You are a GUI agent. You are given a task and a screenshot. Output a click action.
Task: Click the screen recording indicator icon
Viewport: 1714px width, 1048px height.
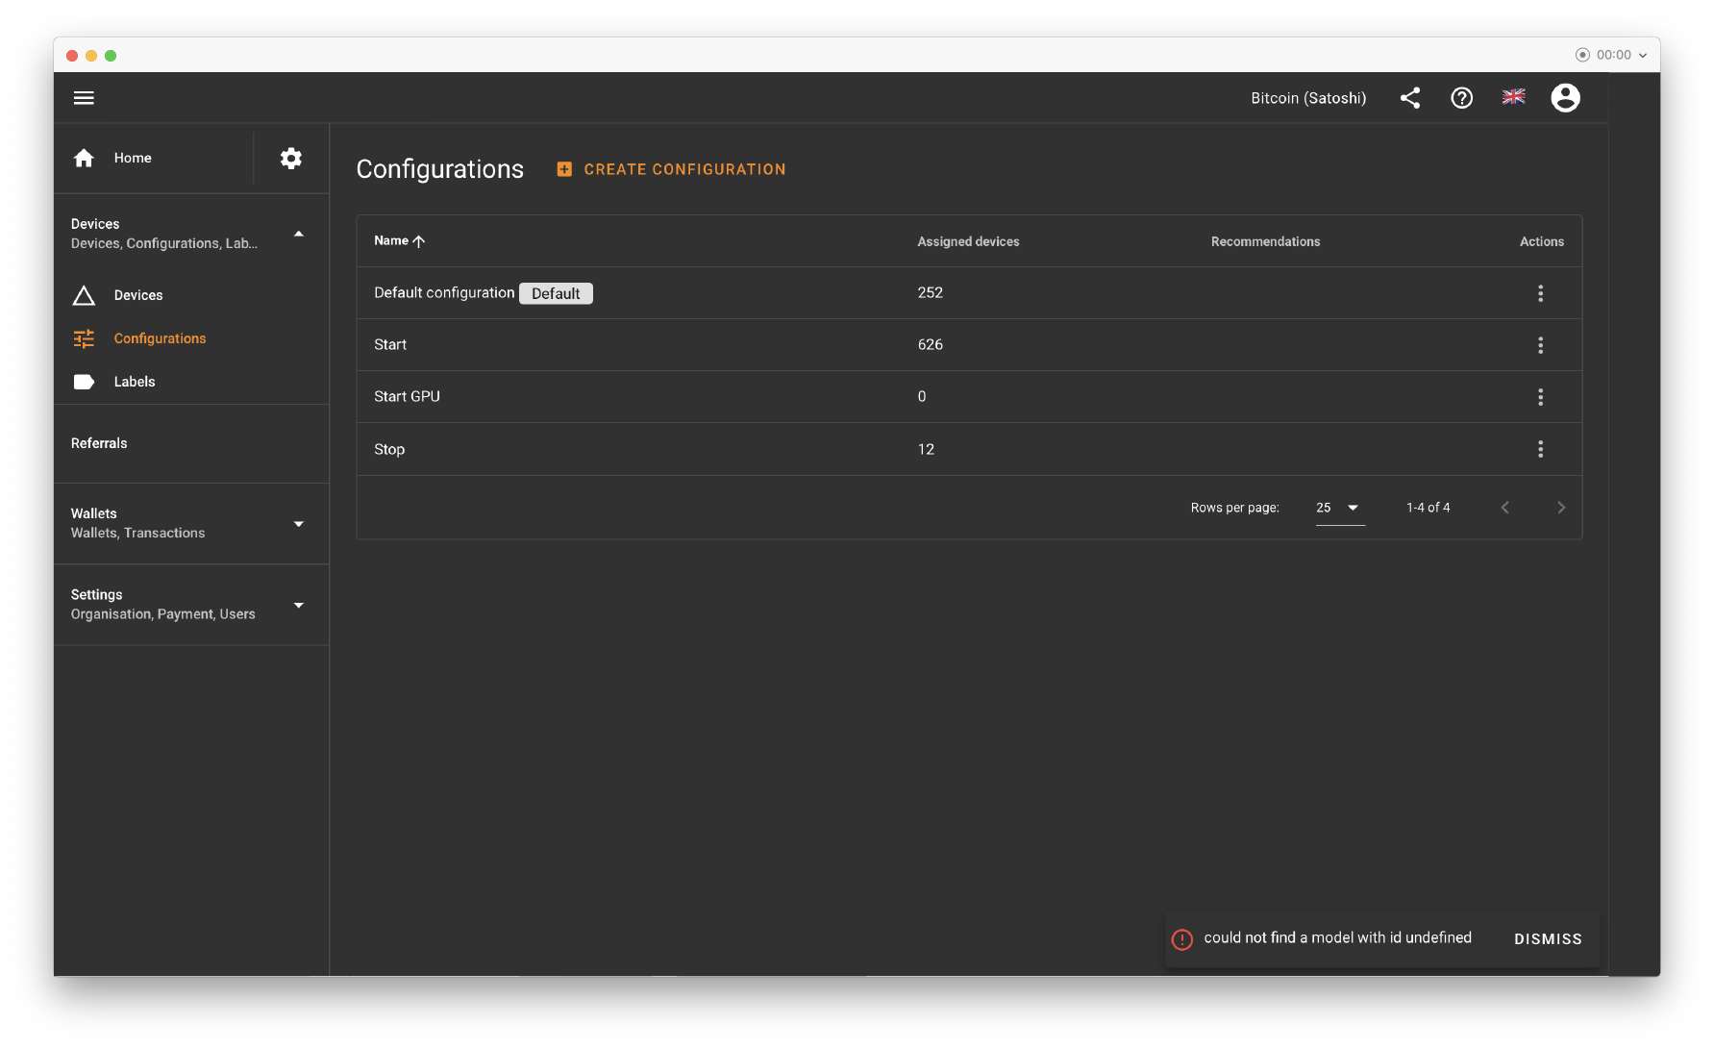tap(1582, 55)
